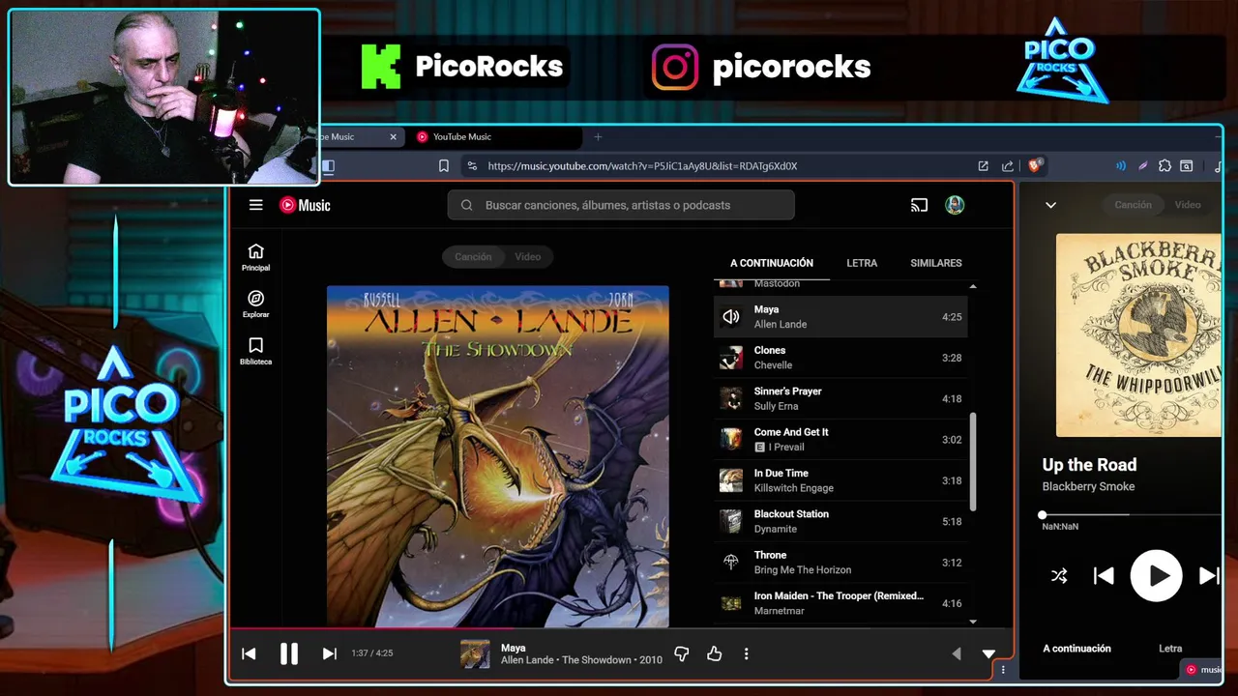Select the LETRA tab

(x=862, y=263)
